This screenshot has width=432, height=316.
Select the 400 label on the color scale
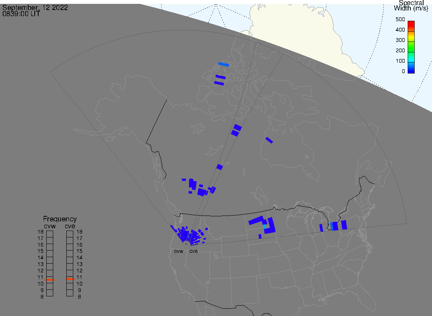coord(400,30)
